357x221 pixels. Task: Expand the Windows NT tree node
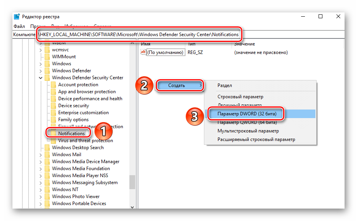pos(41,190)
